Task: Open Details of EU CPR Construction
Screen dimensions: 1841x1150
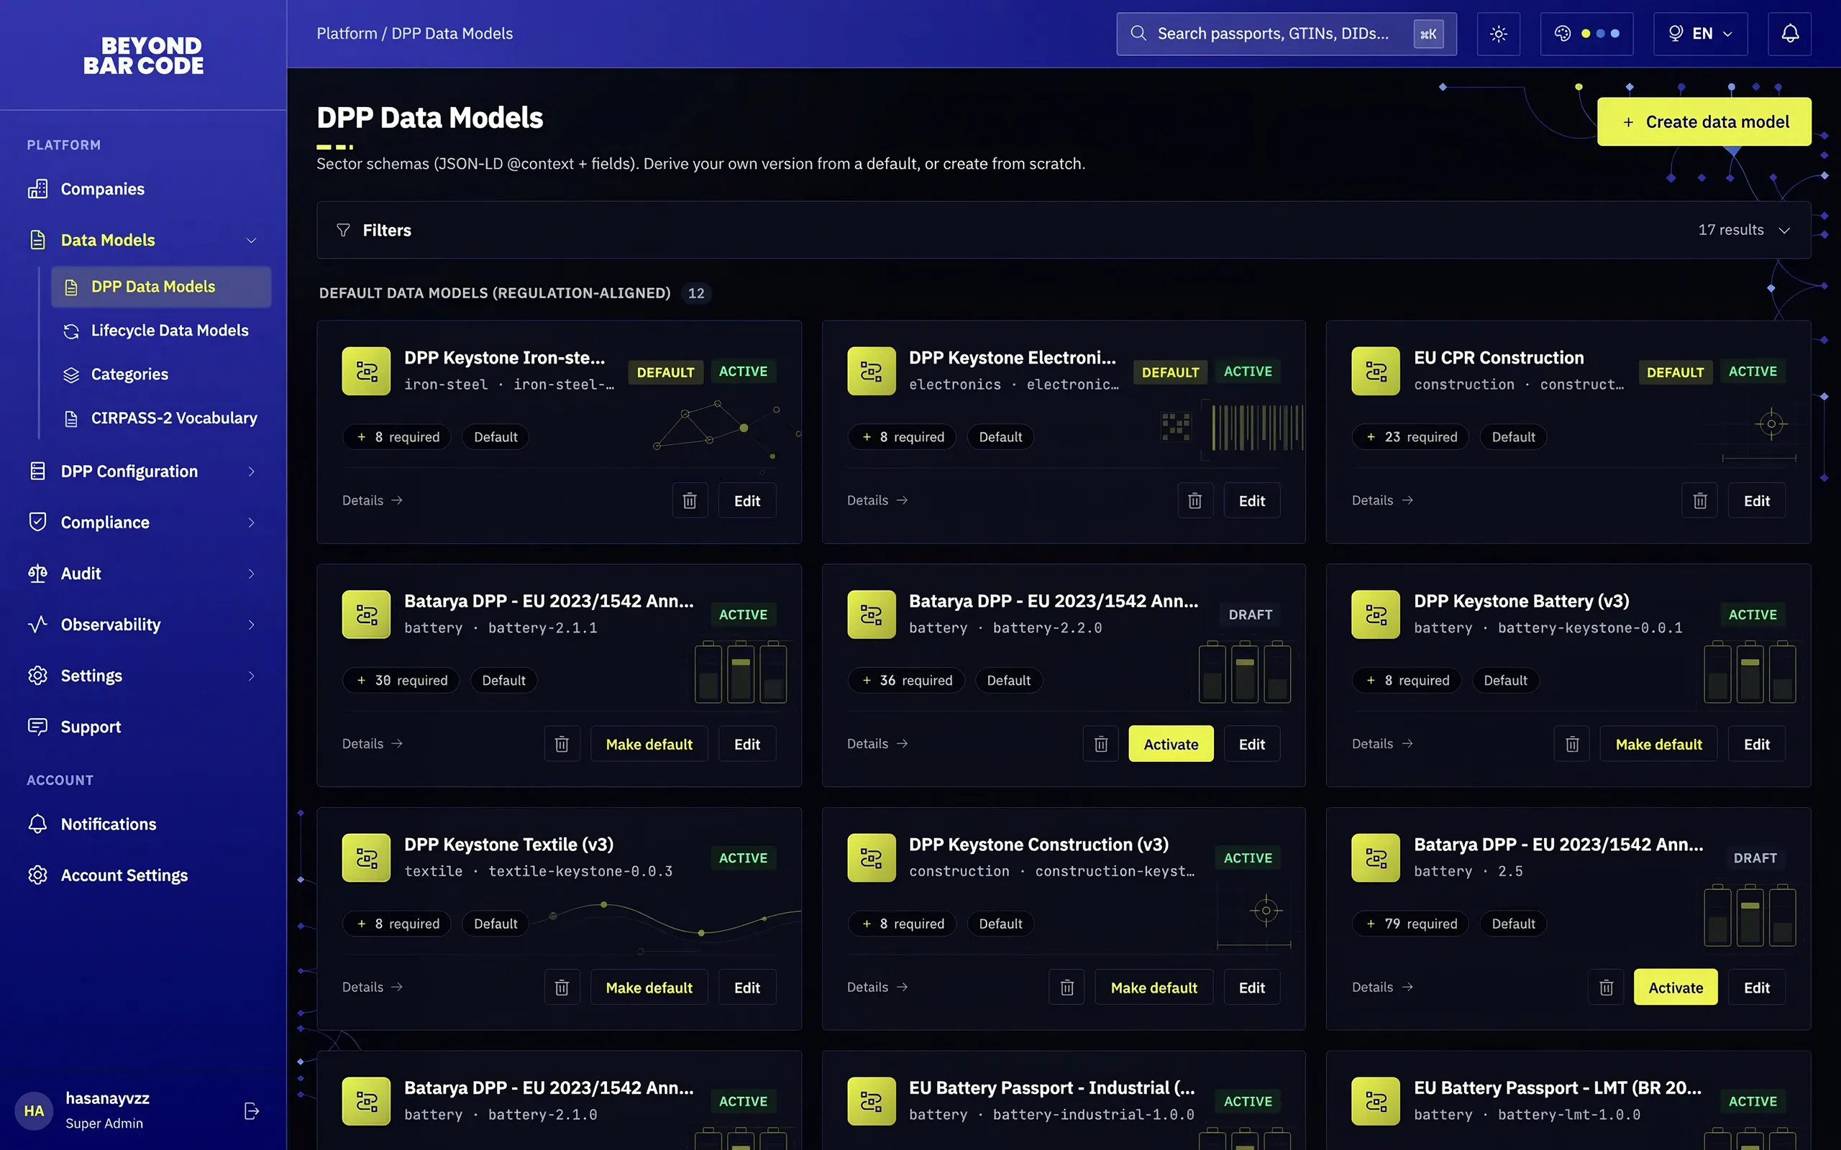Action: (1381, 500)
